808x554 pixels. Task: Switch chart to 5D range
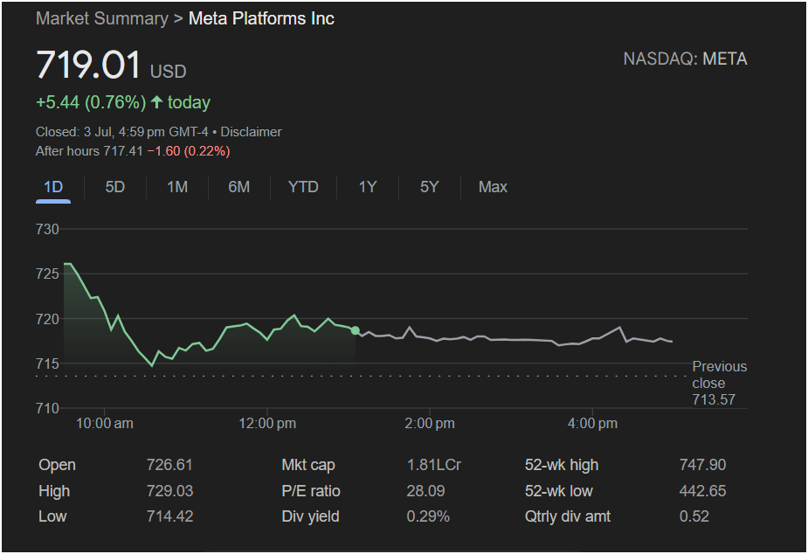tap(115, 187)
